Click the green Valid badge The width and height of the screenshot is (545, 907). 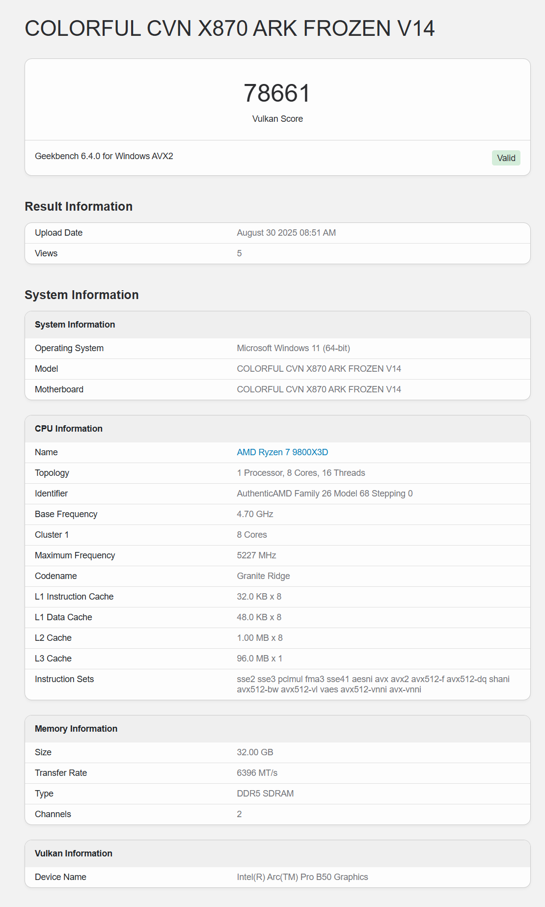(506, 158)
